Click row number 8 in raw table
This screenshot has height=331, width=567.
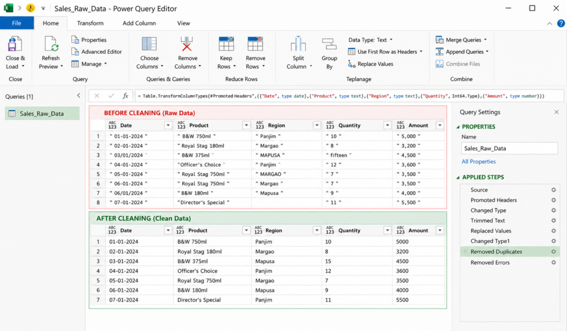point(97,203)
